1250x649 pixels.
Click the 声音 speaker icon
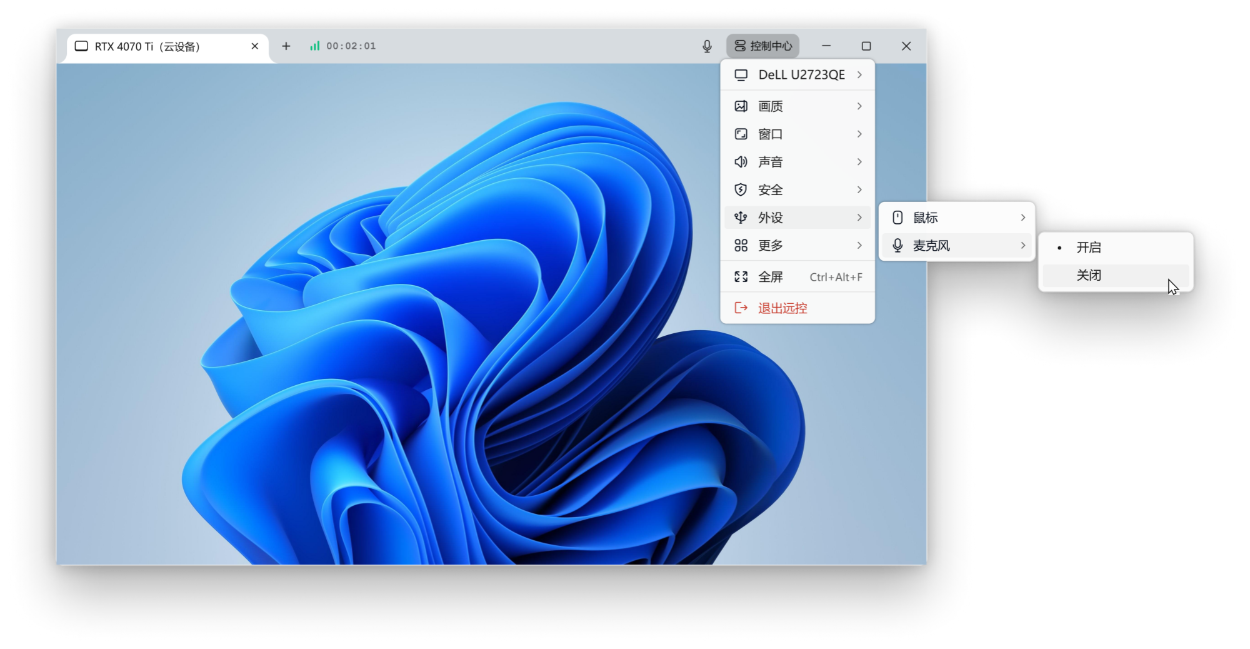point(741,162)
